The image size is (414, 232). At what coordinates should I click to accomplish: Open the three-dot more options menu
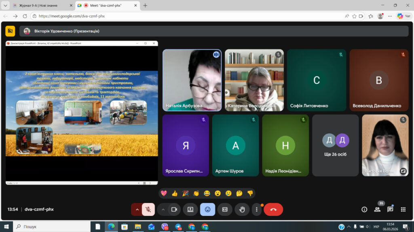pos(256,209)
